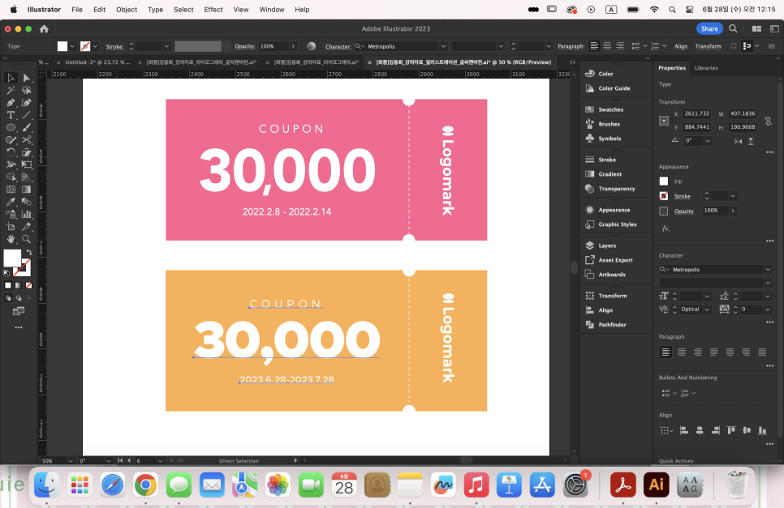Click Align link in control bar
Viewport: 784px width, 508px height.
680,46
